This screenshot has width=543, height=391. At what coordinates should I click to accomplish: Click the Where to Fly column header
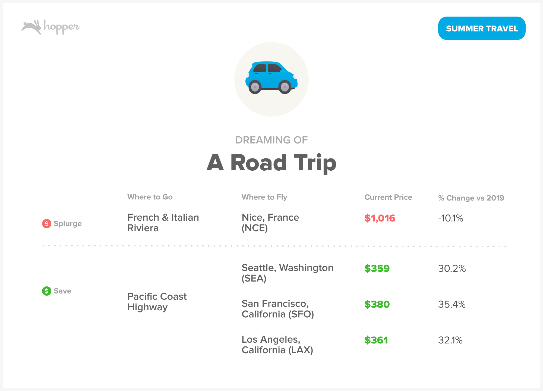click(x=264, y=197)
